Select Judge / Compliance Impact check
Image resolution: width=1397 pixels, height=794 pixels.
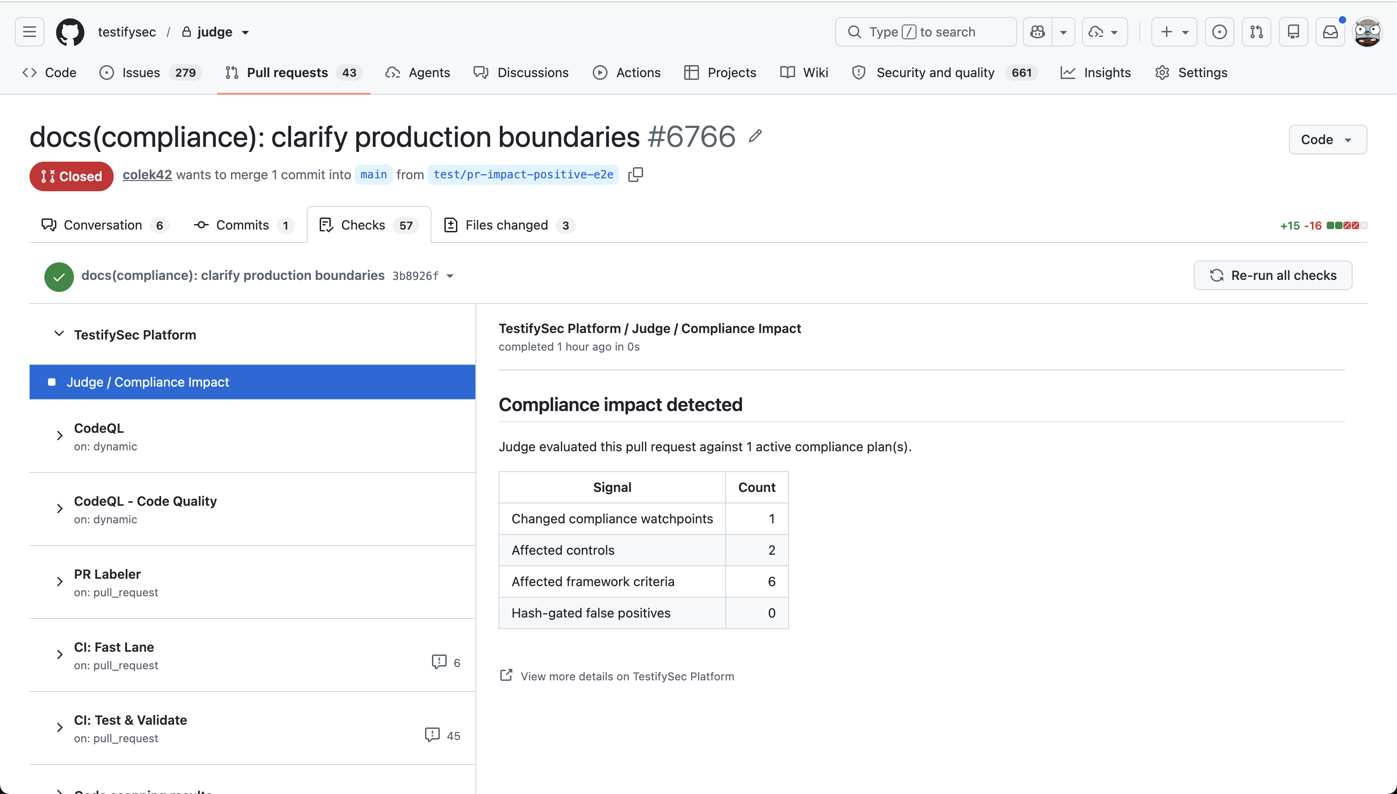(x=252, y=382)
